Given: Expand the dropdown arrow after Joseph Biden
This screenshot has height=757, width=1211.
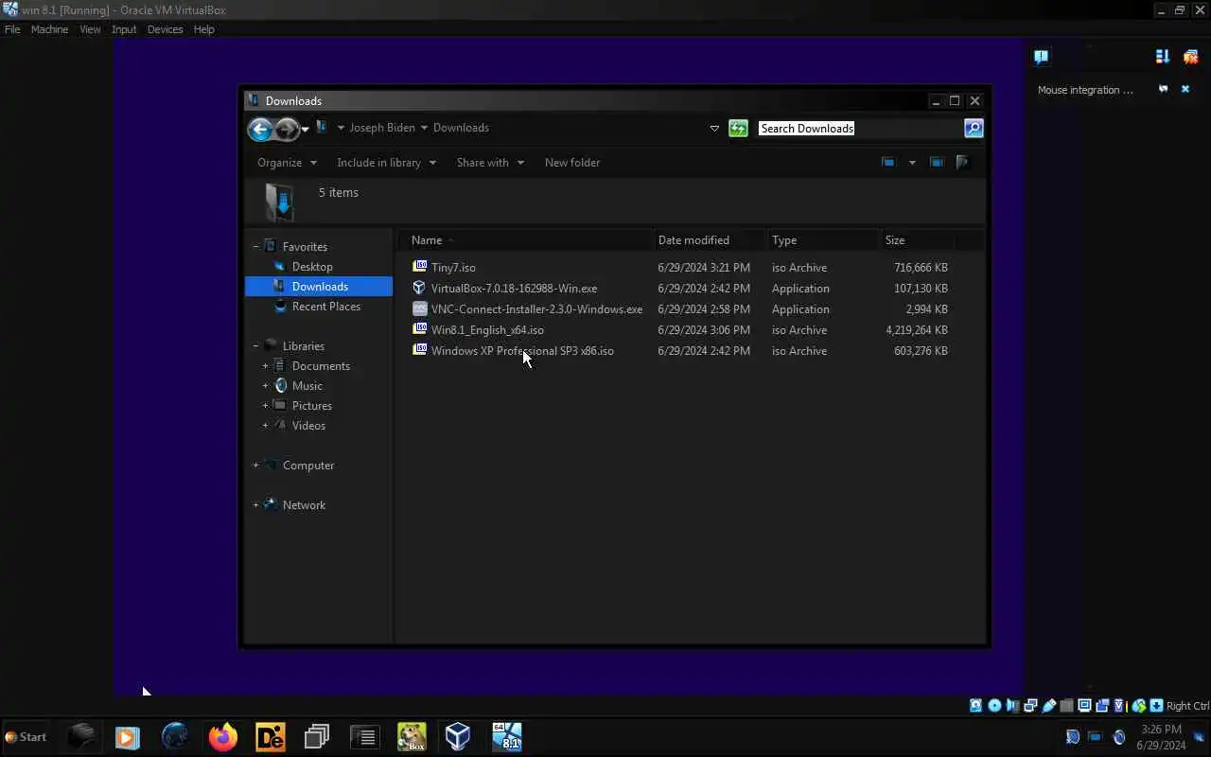Looking at the screenshot, I should pos(424,128).
